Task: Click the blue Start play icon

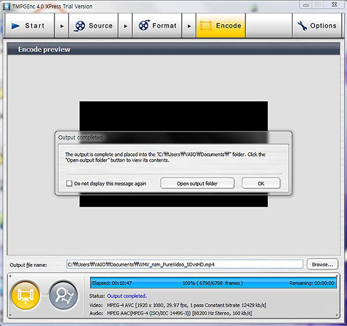Action: pyautogui.click(x=16, y=26)
